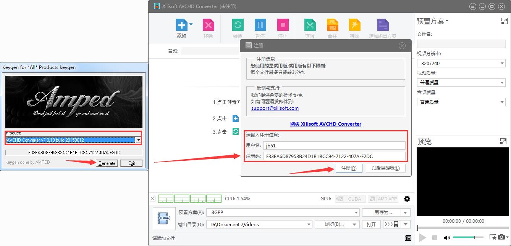Click the Effects (特效) toolbar icon
Screen dimensions: 511x246
coord(354,25)
